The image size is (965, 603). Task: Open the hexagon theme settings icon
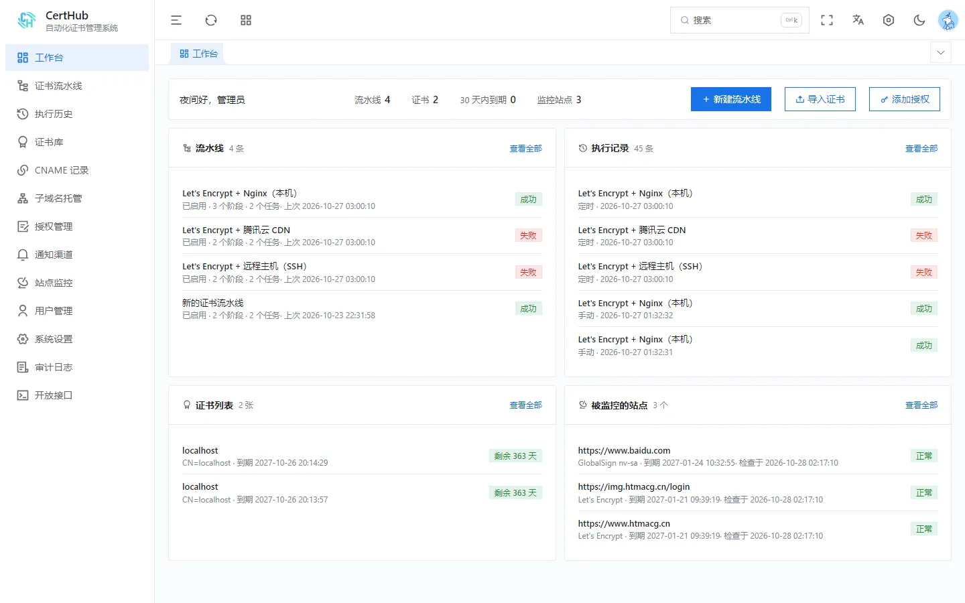pos(889,20)
